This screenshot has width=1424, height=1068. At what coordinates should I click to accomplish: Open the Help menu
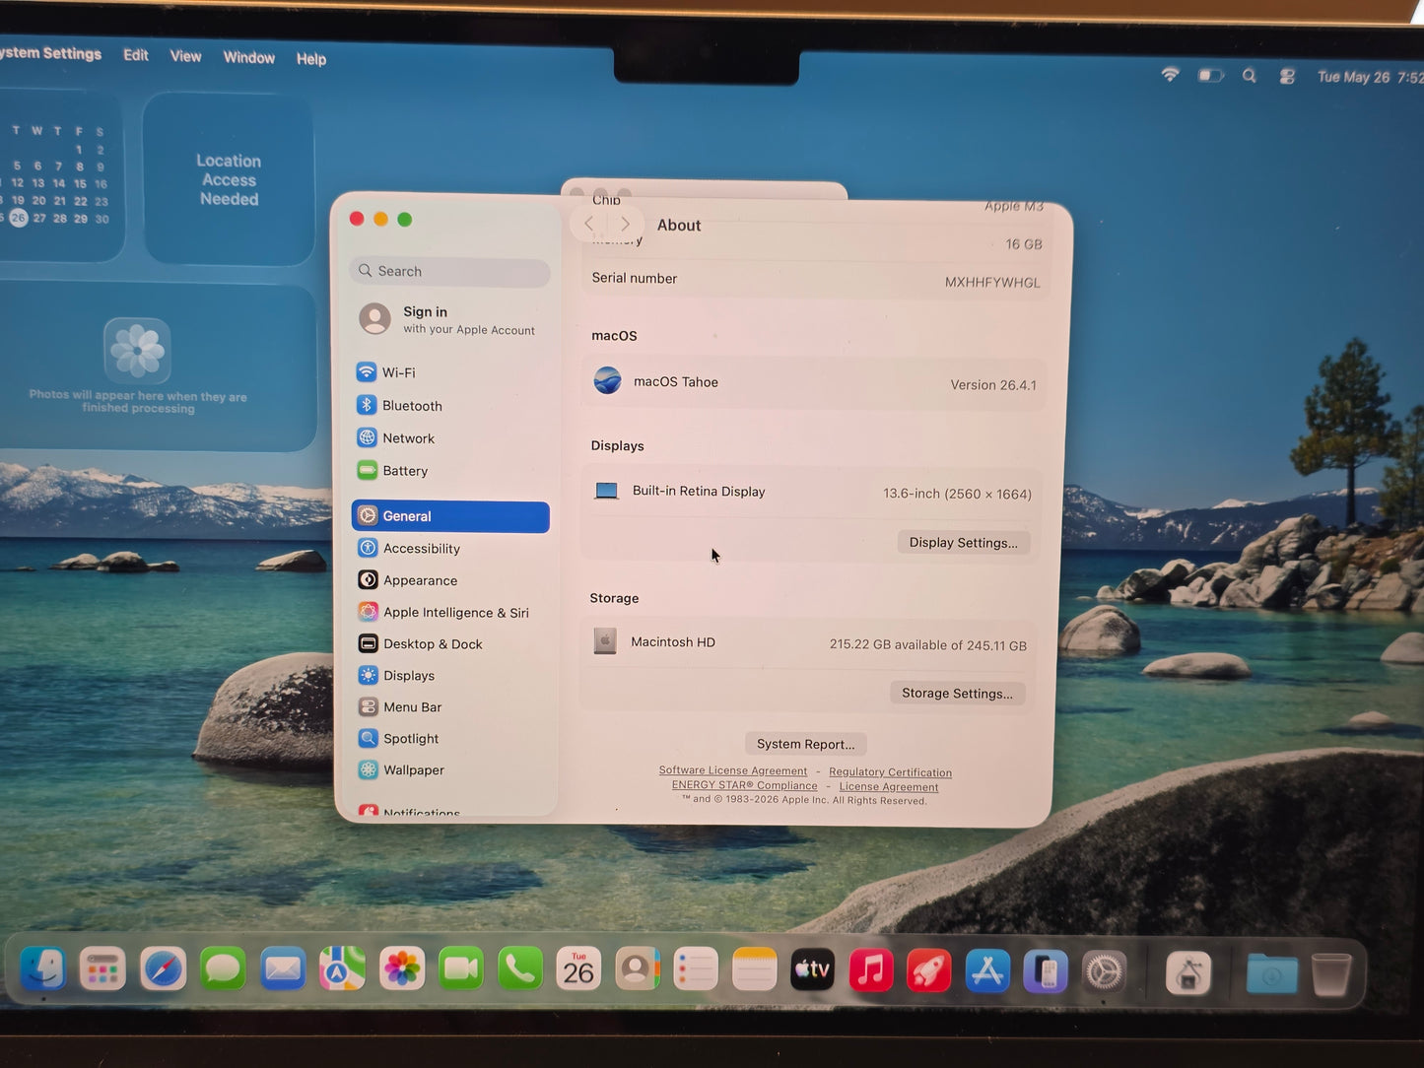311,59
